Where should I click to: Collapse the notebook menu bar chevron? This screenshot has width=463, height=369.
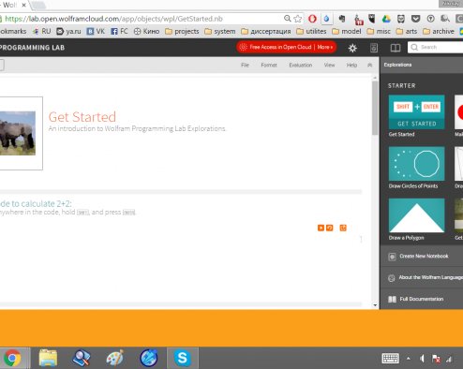click(x=370, y=65)
